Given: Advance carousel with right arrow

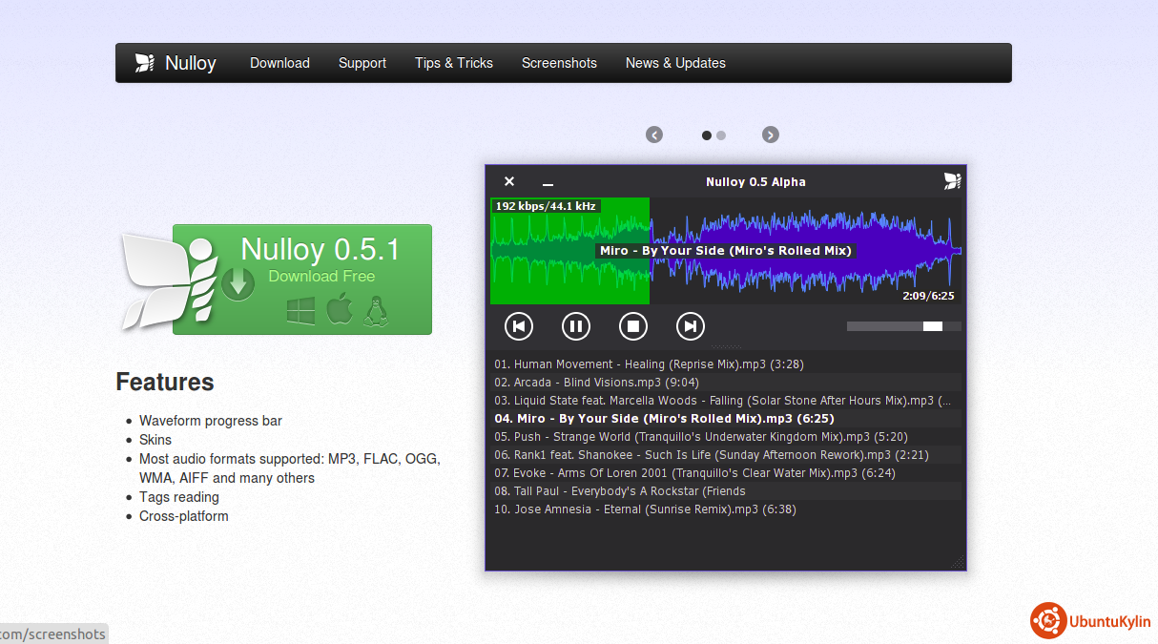Looking at the screenshot, I should (x=771, y=135).
